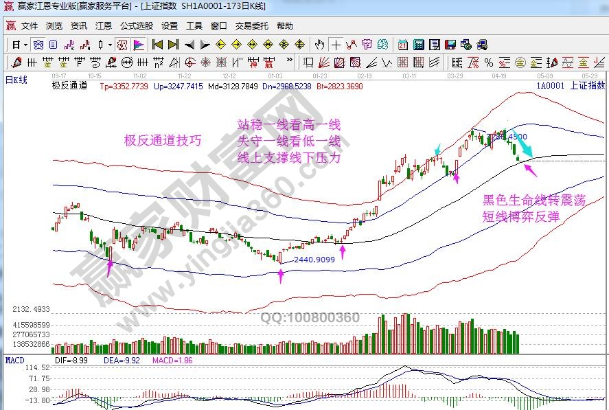Jump to the last bar with skip-to-end icon
Image resolution: width=609 pixels, height=410 pixels.
[x=173, y=45]
